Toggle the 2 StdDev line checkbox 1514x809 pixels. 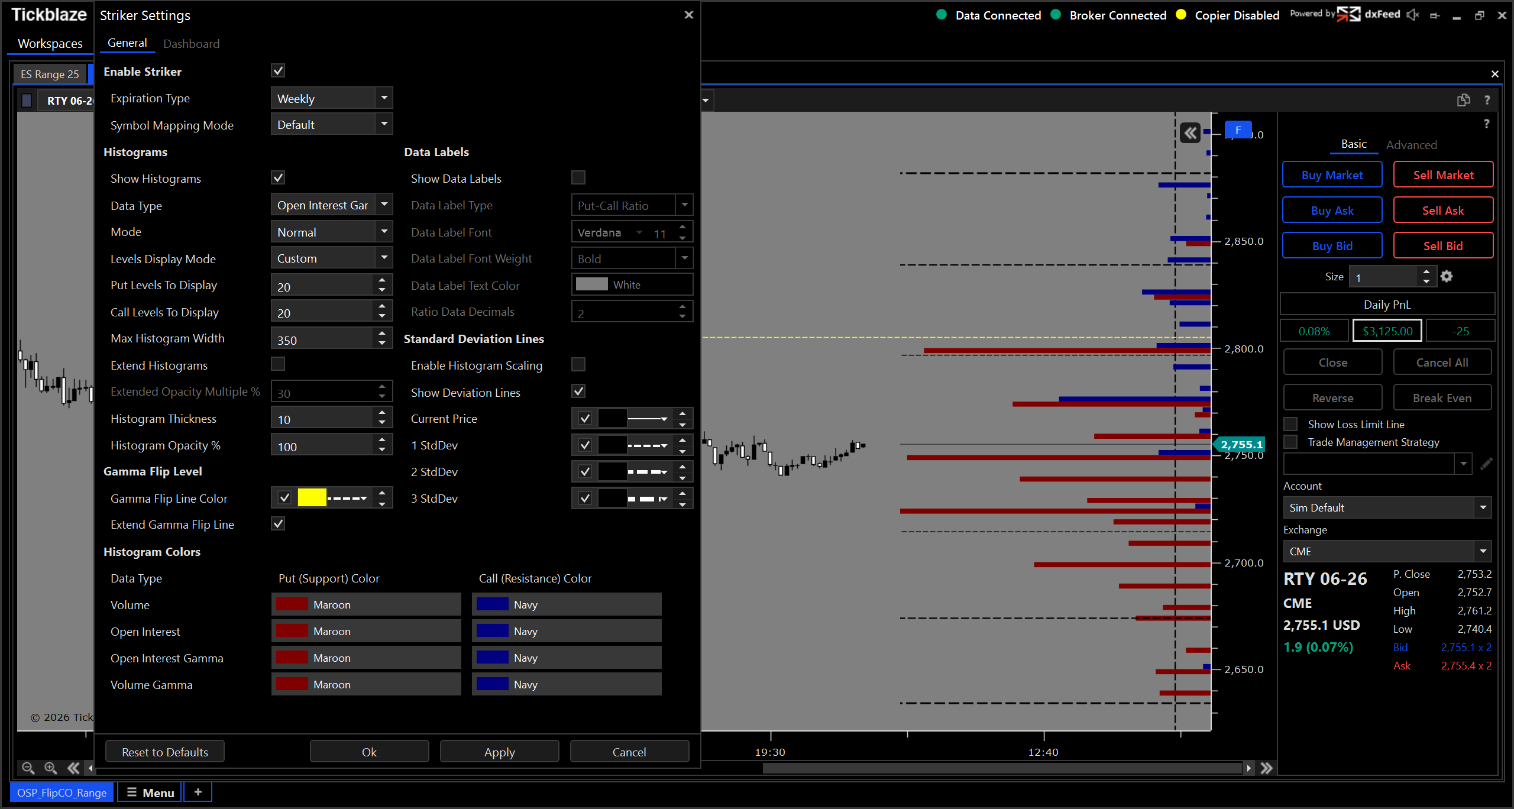[585, 471]
